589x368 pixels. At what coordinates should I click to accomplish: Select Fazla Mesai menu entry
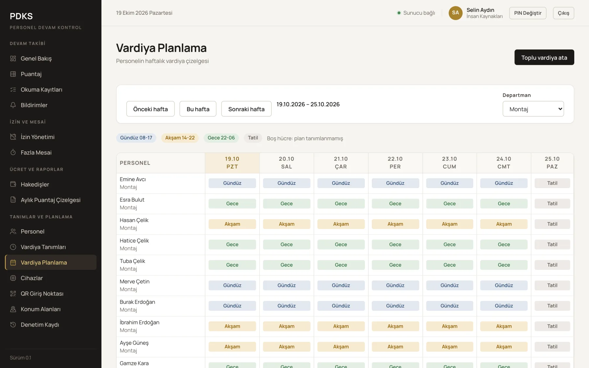(x=51, y=152)
